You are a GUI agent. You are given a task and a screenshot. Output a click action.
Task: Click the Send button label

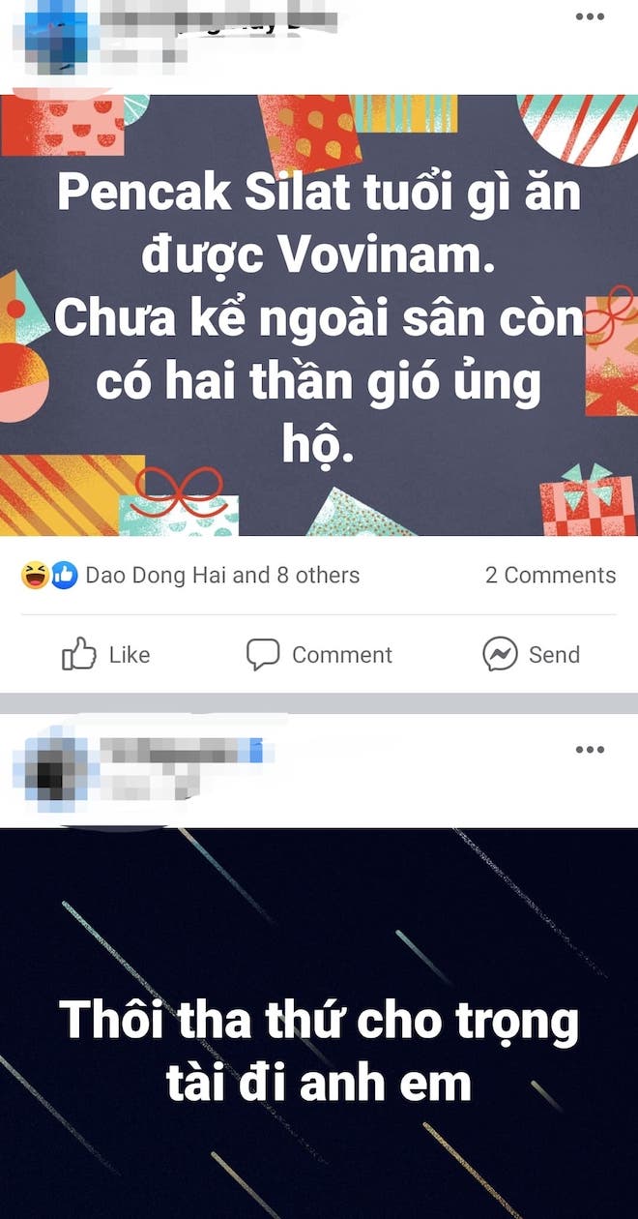click(x=554, y=655)
